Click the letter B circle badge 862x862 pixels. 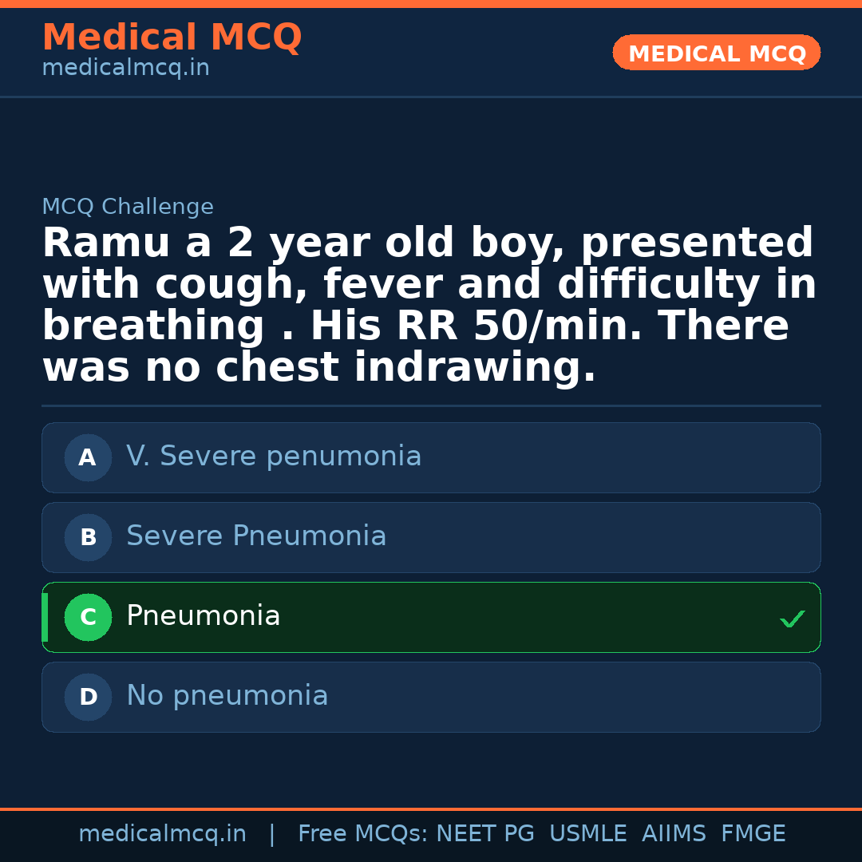88,537
